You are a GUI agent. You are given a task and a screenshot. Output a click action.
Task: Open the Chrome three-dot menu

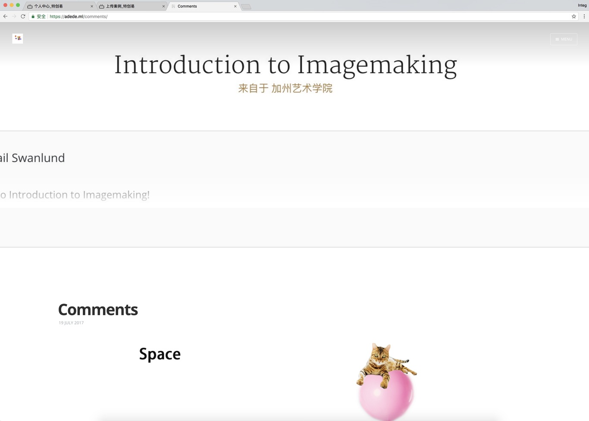[x=584, y=16]
